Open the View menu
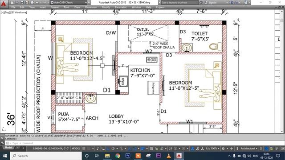Image resolution: width=285 pixels, height=160 pixels. (x=32, y=7)
